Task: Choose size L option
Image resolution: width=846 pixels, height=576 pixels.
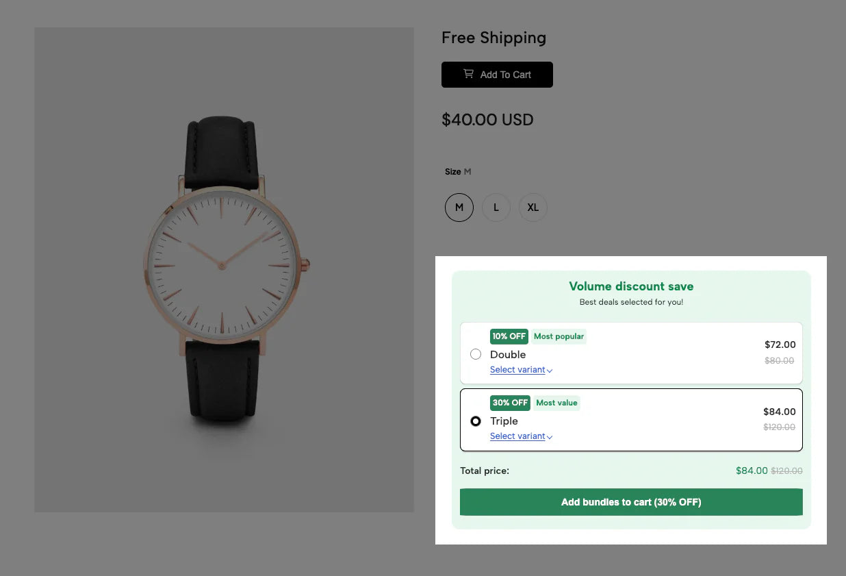Action: (496, 208)
